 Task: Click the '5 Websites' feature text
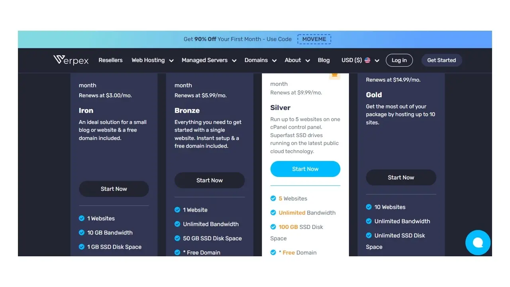point(293,199)
